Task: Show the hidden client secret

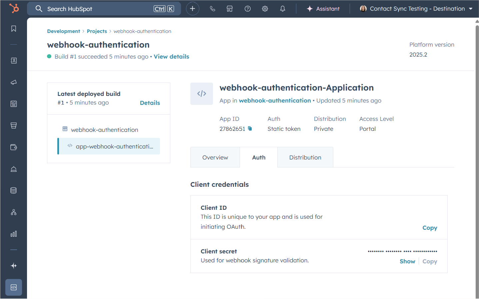Action: (x=407, y=261)
